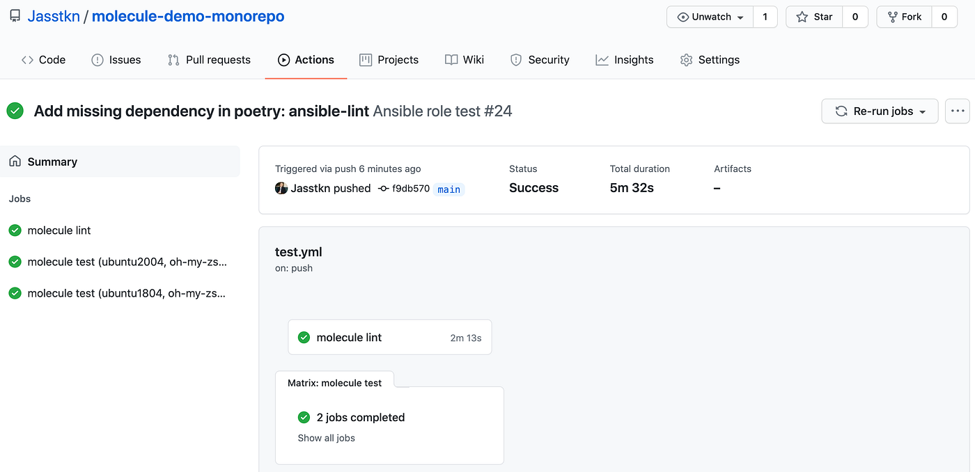Select the Summary sidebar entry
Image resolution: width=975 pixels, height=472 pixels.
[x=52, y=161]
